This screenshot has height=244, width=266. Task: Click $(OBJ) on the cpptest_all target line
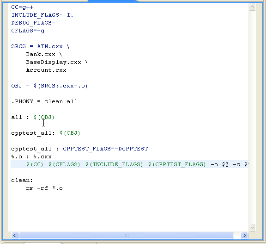[x=70, y=133]
